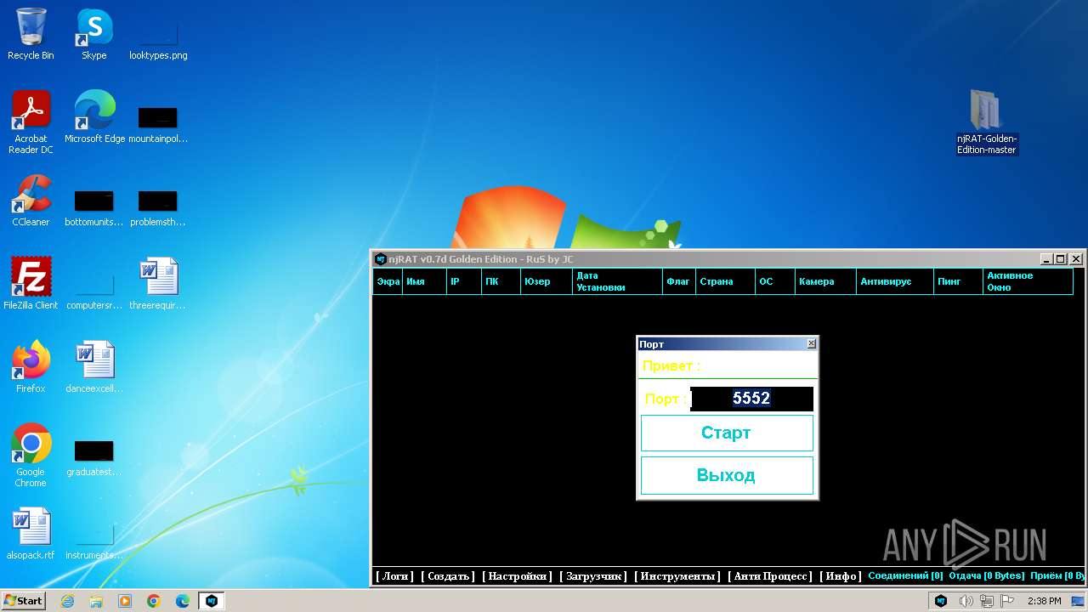Click the Выход button in Порт dialog
The image size is (1088, 612).
tap(727, 475)
